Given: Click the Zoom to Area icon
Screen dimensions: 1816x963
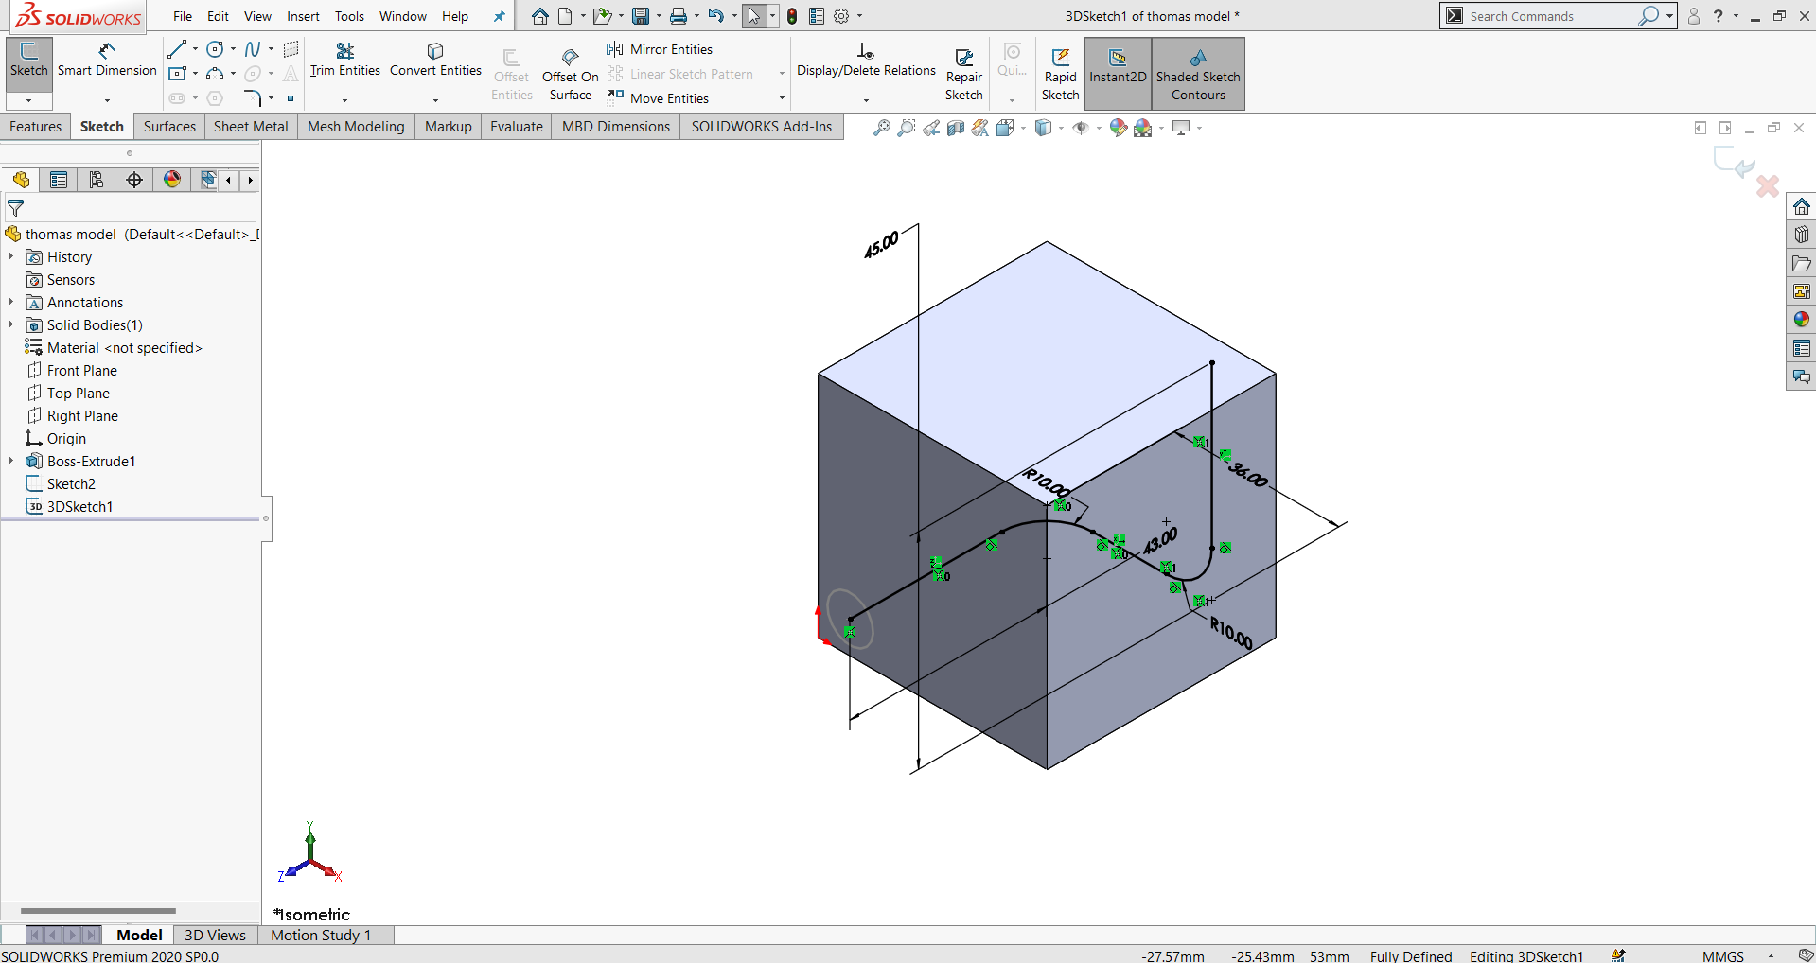Looking at the screenshot, I should point(907,128).
